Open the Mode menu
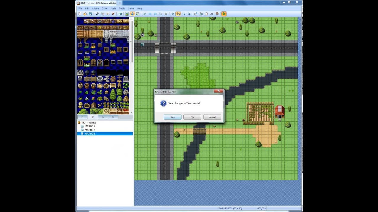The image size is (378, 212). pos(95,9)
